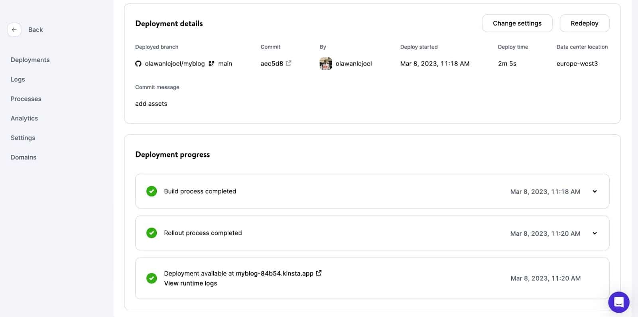
Task: Click the git branch icon before main
Action: click(x=211, y=63)
